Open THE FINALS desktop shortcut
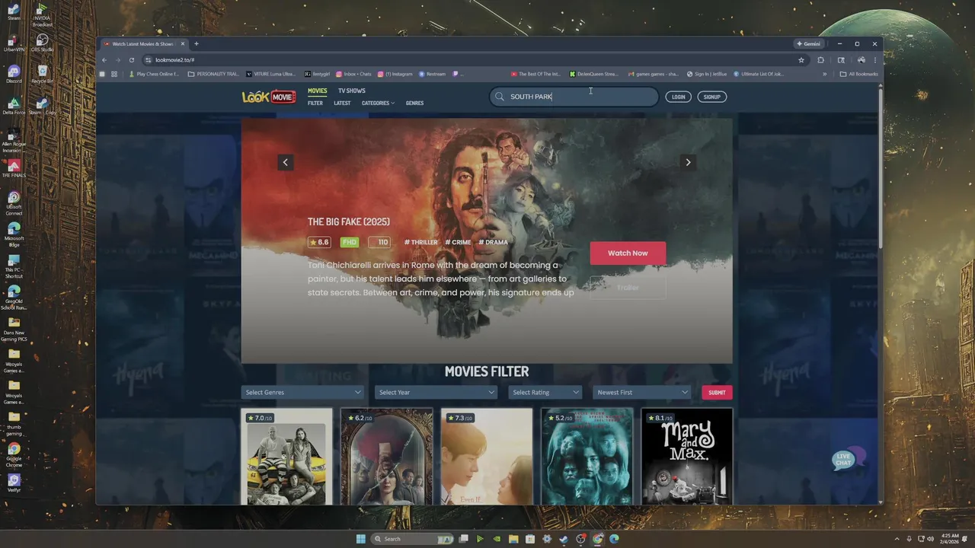Image resolution: width=975 pixels, height=548 pixels. [14, 168]
